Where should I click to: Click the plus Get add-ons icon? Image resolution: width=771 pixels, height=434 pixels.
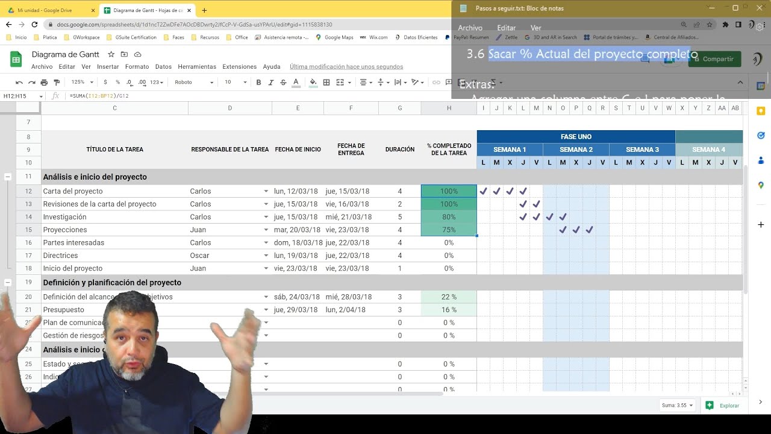pyautogui.click(x=761, y=225)
